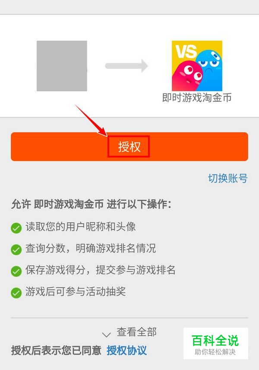
Task: Click the 百科全说 watermark logo
Action: pos(216,343)
